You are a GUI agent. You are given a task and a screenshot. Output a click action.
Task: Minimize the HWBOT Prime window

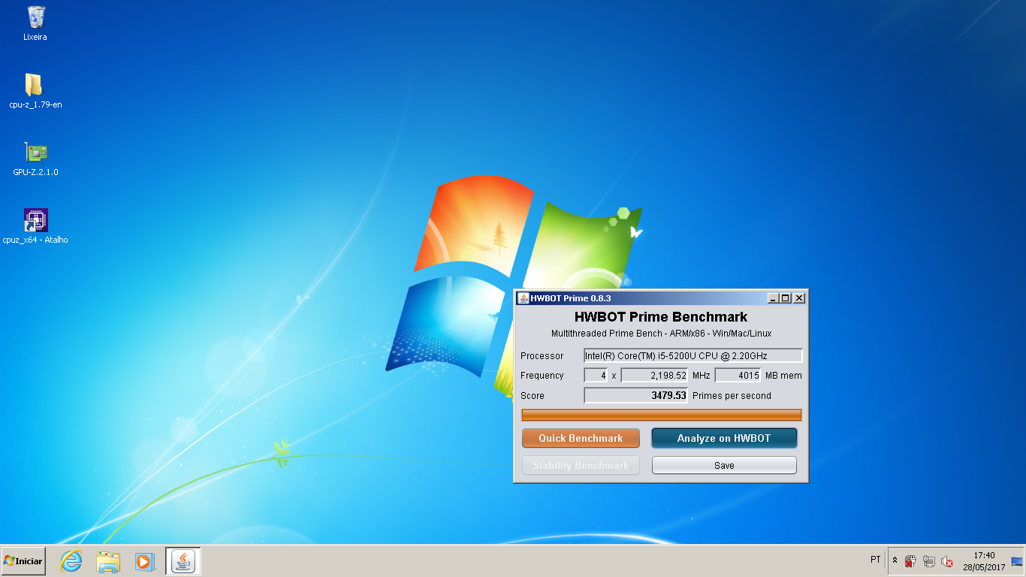[773, 298]
